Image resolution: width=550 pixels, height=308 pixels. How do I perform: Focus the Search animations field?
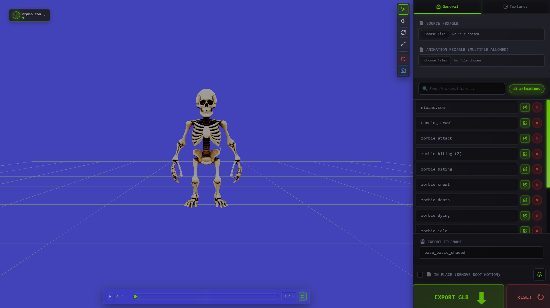coord(462,89)
